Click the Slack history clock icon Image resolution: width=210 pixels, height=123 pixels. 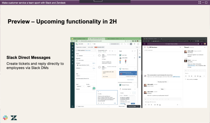pos(144,44)
